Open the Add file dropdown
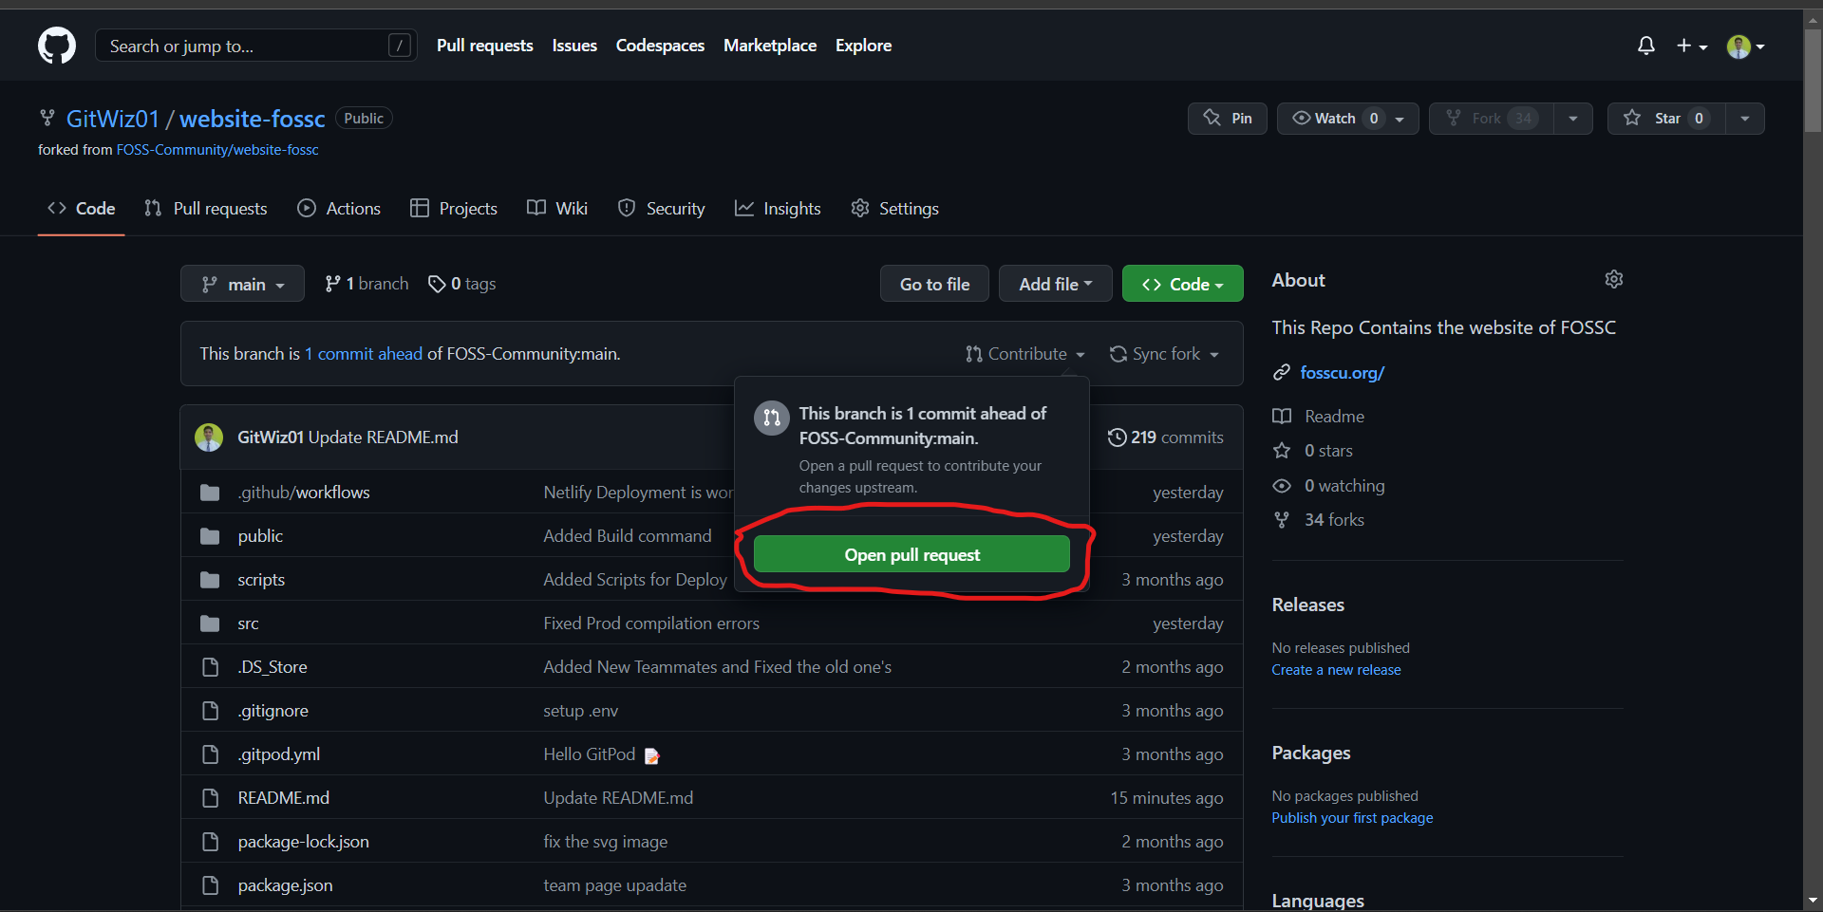This screenshot has height=912, width=1823. (x=1056, y=284)
